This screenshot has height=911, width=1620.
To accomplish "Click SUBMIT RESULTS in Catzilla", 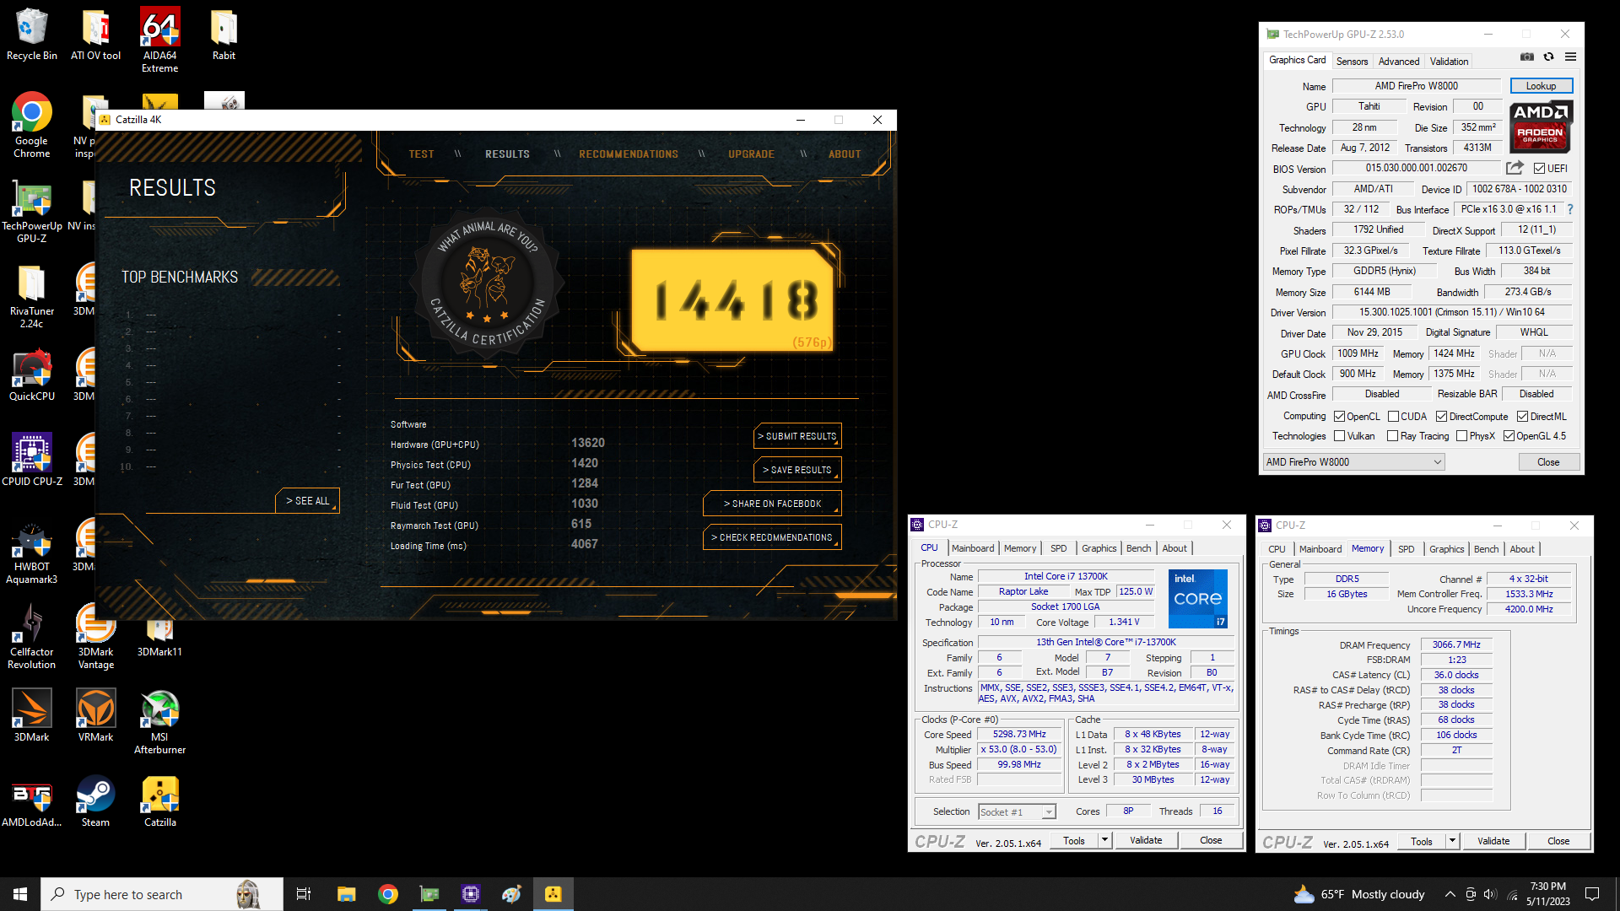I will click(797, 436).
